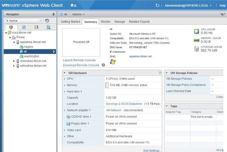
Task: Click the appletree host server icon
Action: (18, 42)
